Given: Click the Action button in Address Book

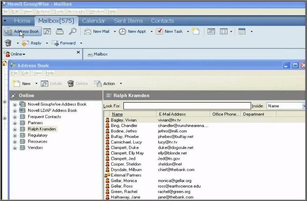Looking at the screenshot, I should tap(104, 84).
